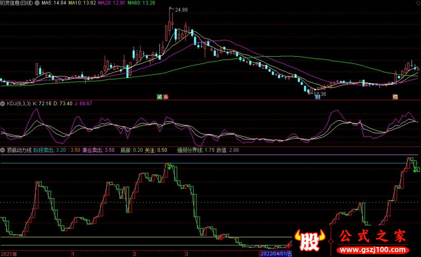
Task: Click the 2021年 label on the time axis
Action: click(x=9, y=253)
